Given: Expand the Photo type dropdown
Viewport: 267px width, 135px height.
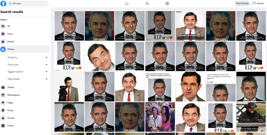Looking at the screenshot, I should pyautogui.click(x=46, y=65).
